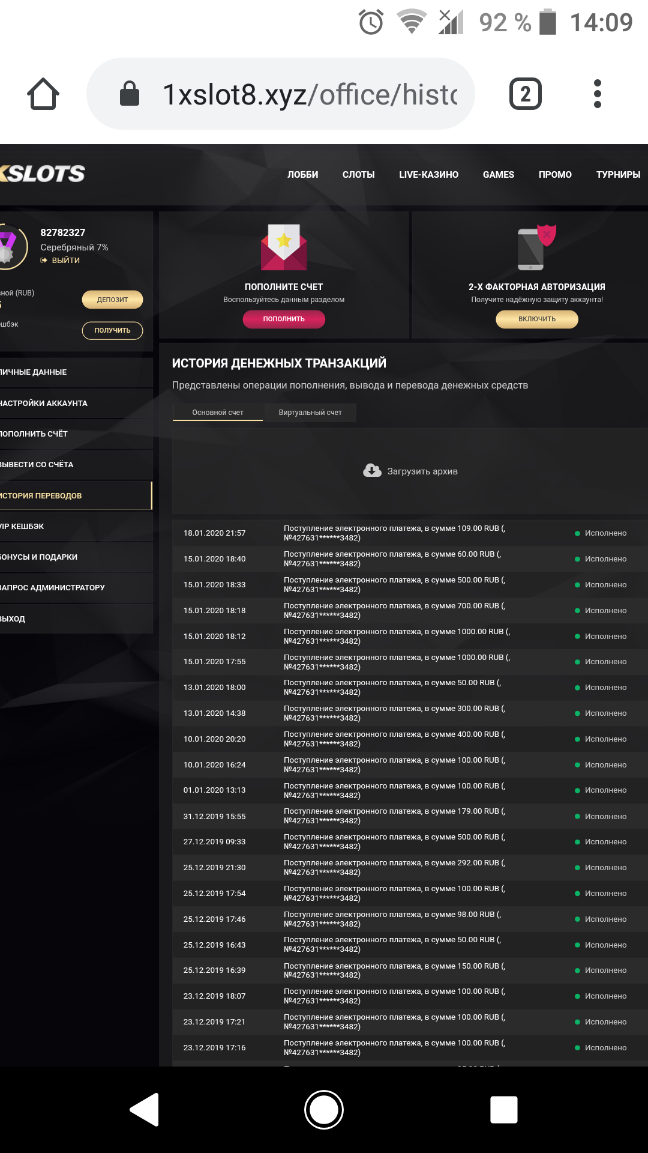Open НАСТРОЙКИ АККАУНТА in sidebar
This screenshot has height=1153, width=648.
[x=76, y=404]
